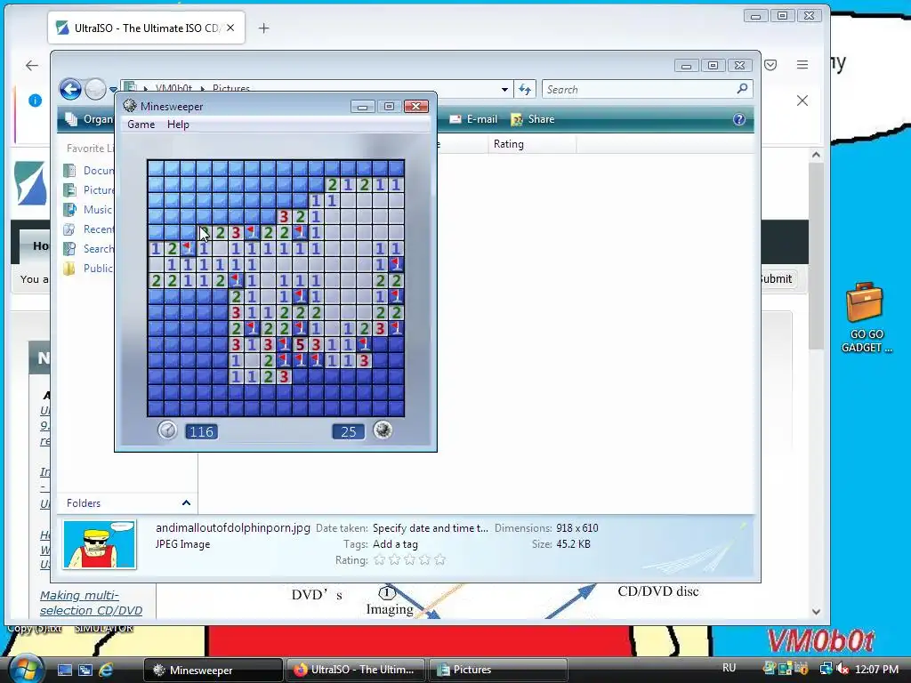Open the Help menu in Minesweeper
This screenshot has height=683, width=911.
point(178,125)
